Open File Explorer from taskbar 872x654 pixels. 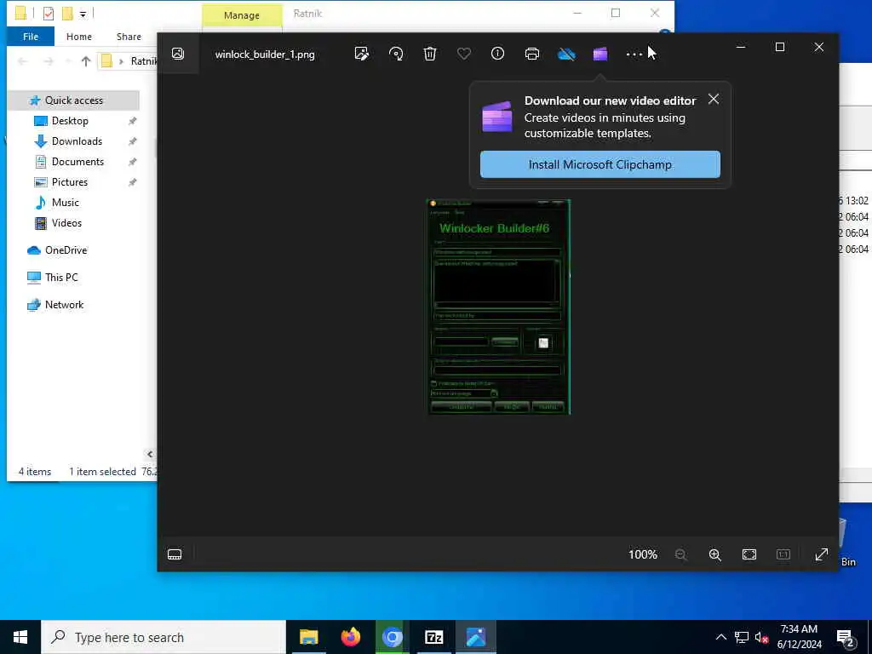[308, 637]
